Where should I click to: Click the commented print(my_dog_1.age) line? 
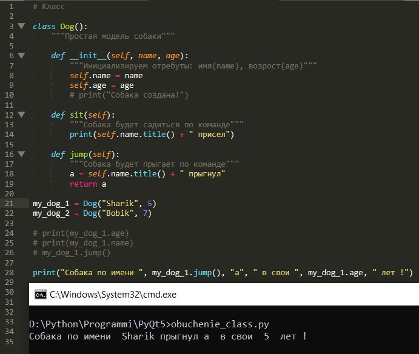pos(81,233)
